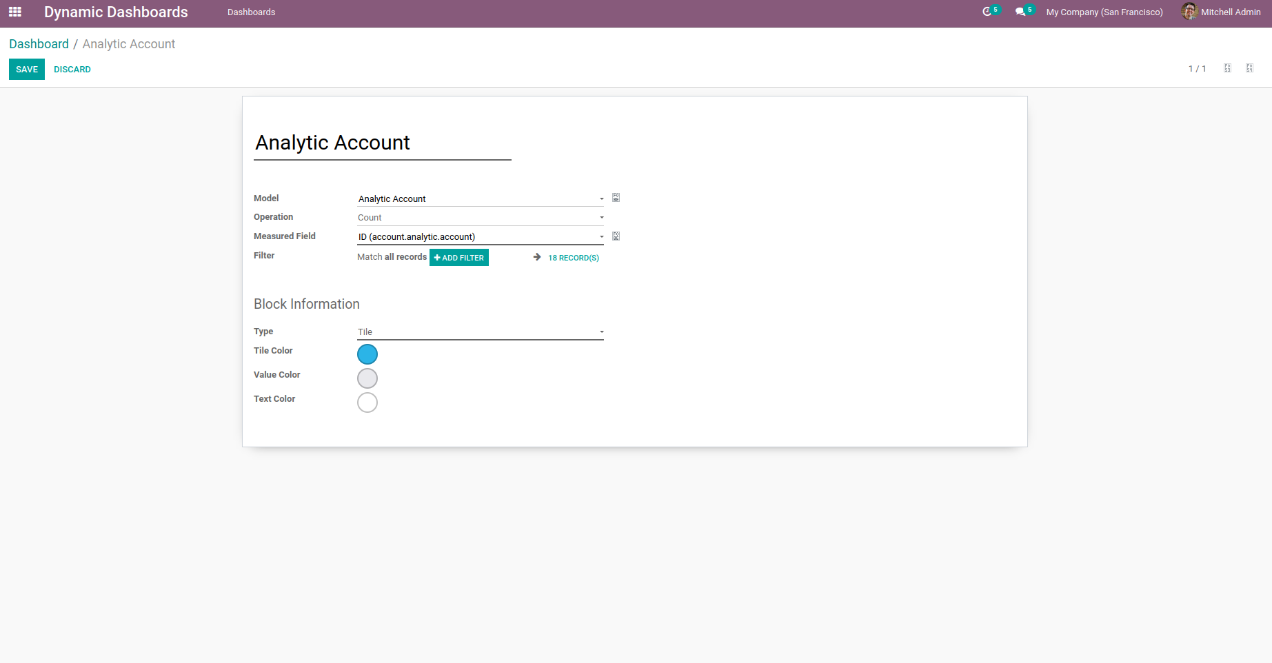Open conversations chat bubble icon
Image resolution: width=1272 pixels, height=663 pixels.
click(1020, 12)
